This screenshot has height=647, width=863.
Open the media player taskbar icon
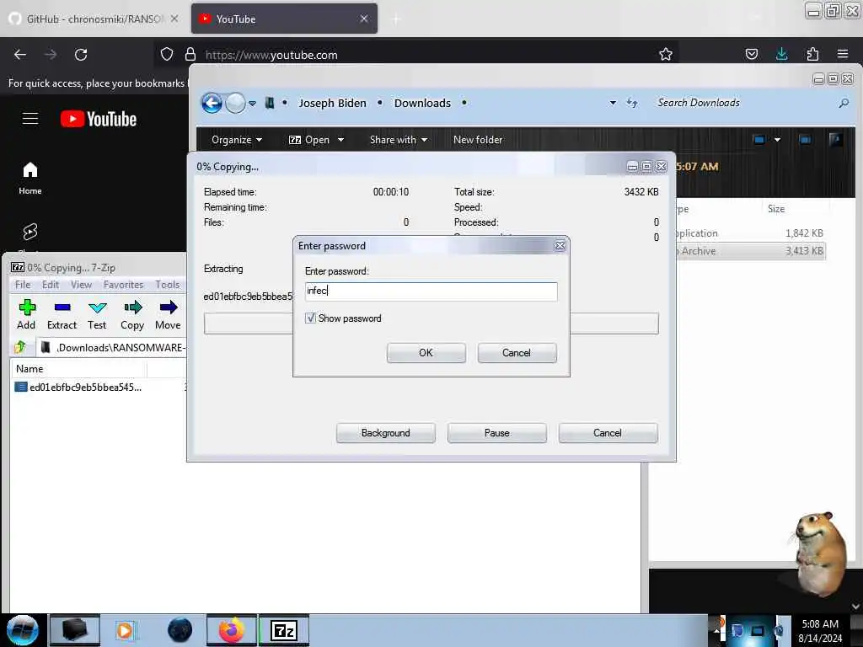pyautogui.click(x=126, y=630)
